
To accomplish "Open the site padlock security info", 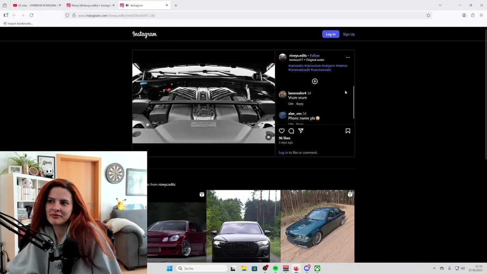I will [74, 15].
